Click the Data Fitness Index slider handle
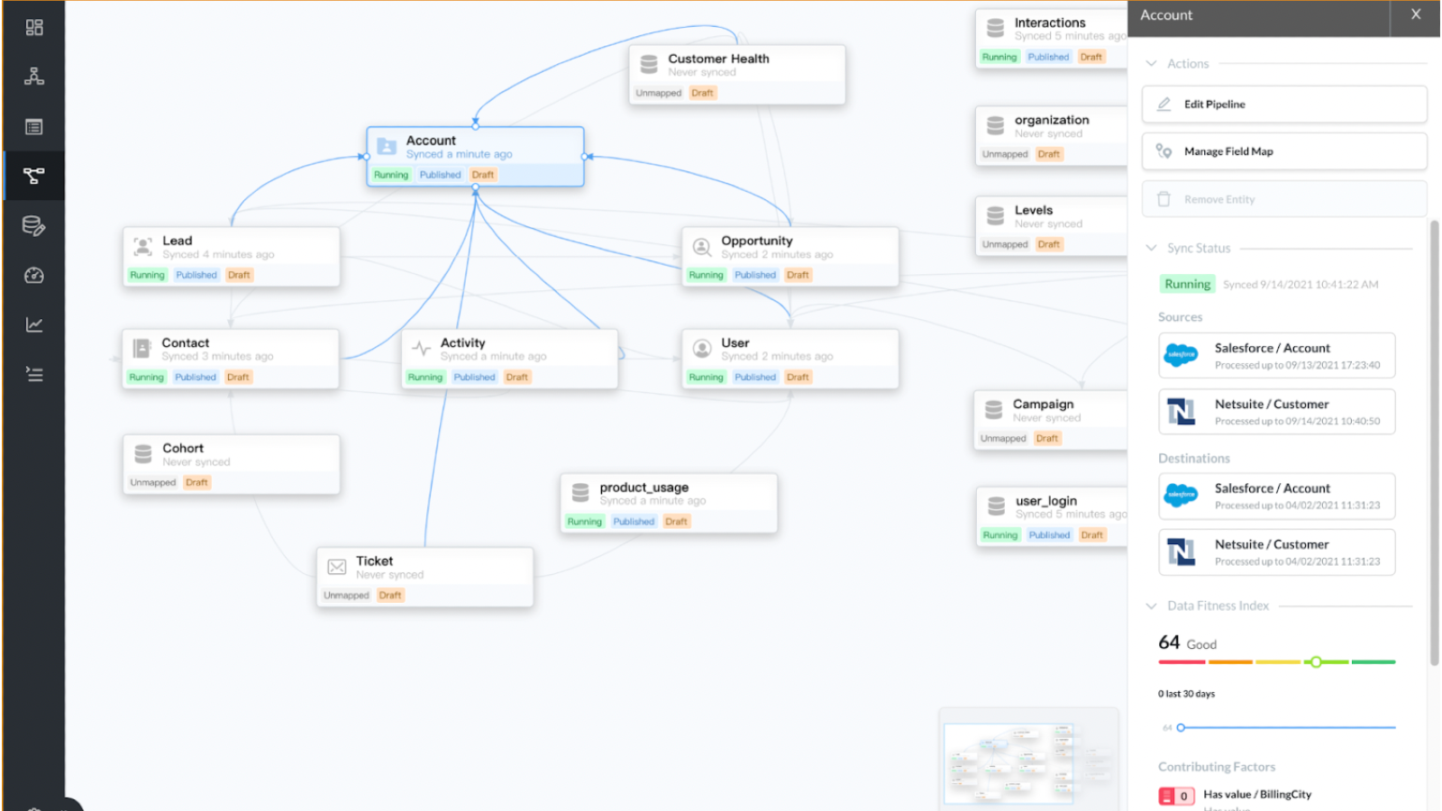The width and height of the screenshot is (1442, 811). pyautogui.click(x=1316, y=662)
